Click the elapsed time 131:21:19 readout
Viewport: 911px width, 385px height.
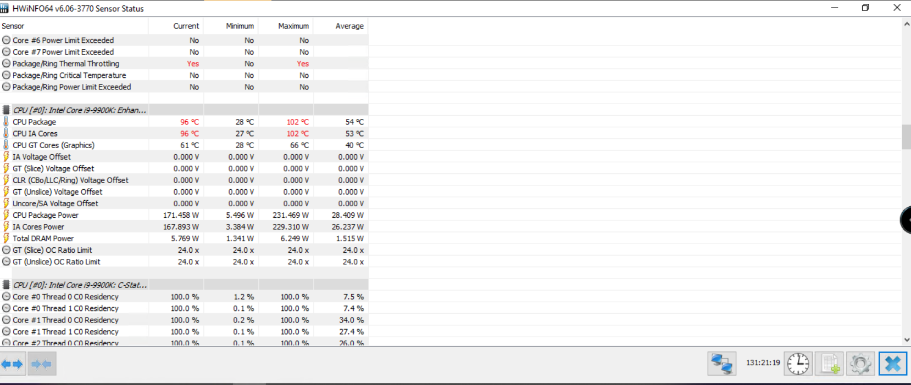(x=763, y=363)
